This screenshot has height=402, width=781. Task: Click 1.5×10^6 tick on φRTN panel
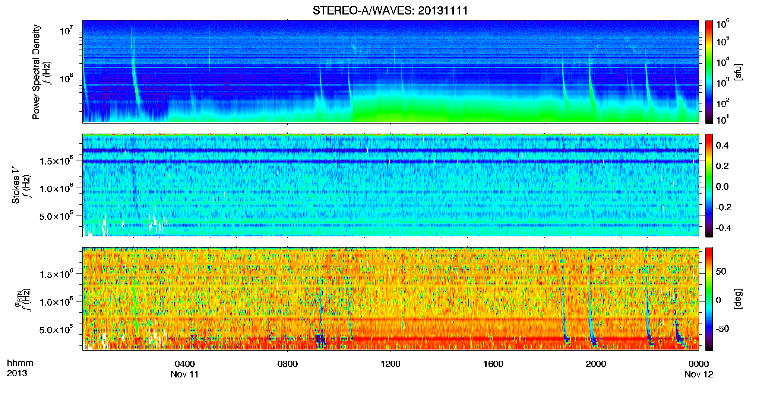tap(56, 274)
